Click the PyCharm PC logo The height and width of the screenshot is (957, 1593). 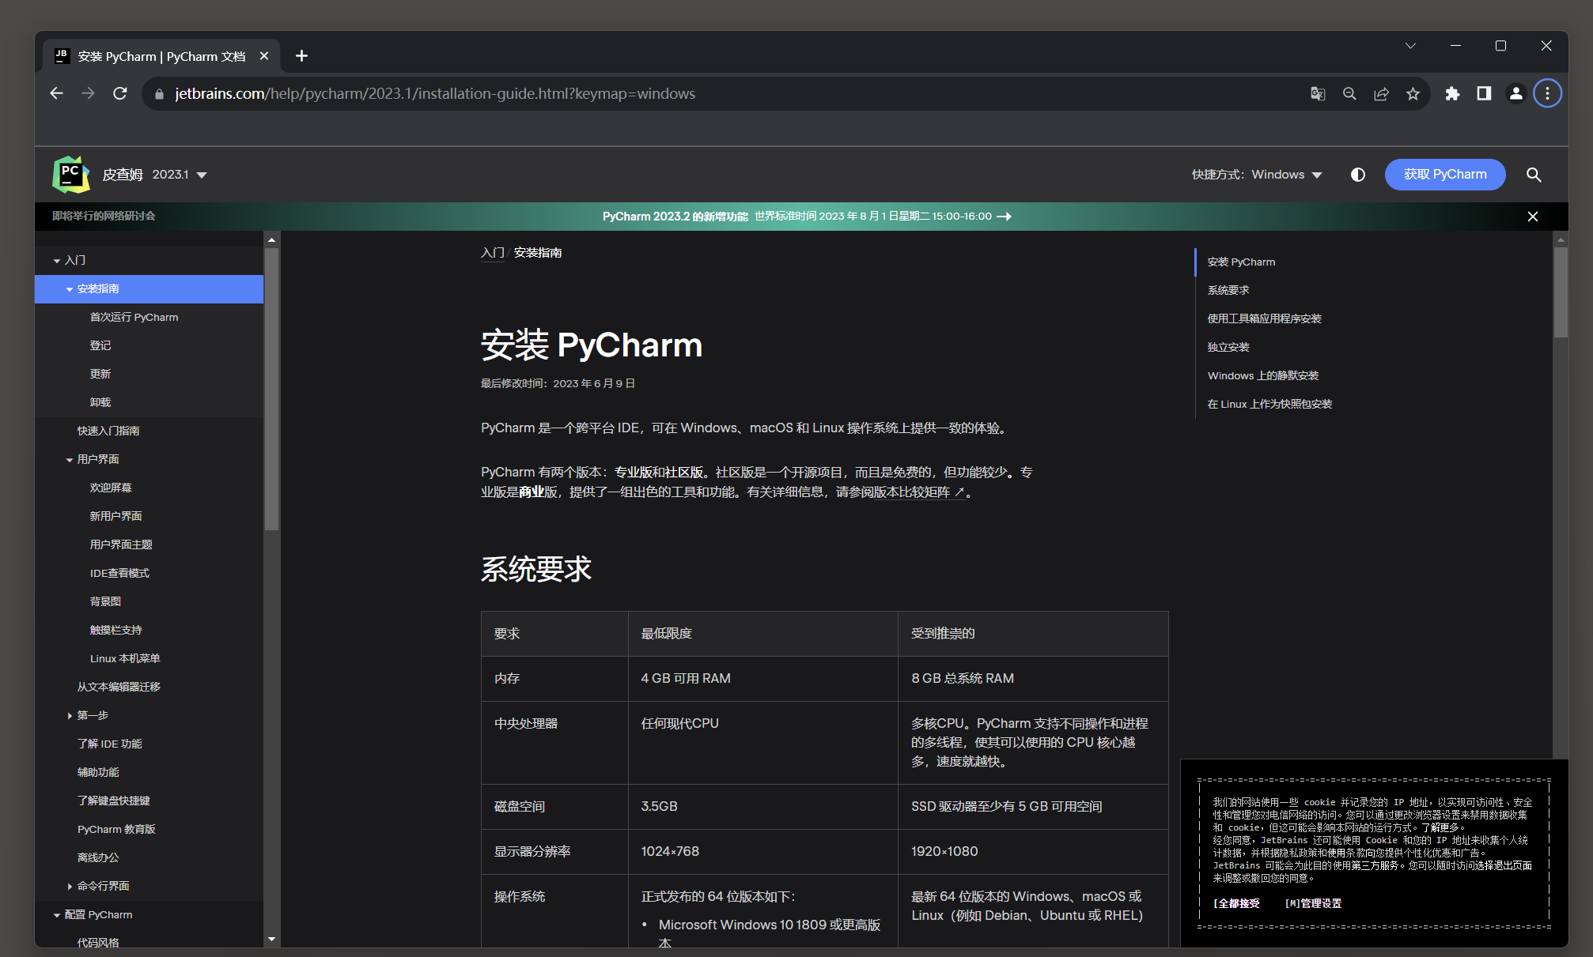pos(70,174)
